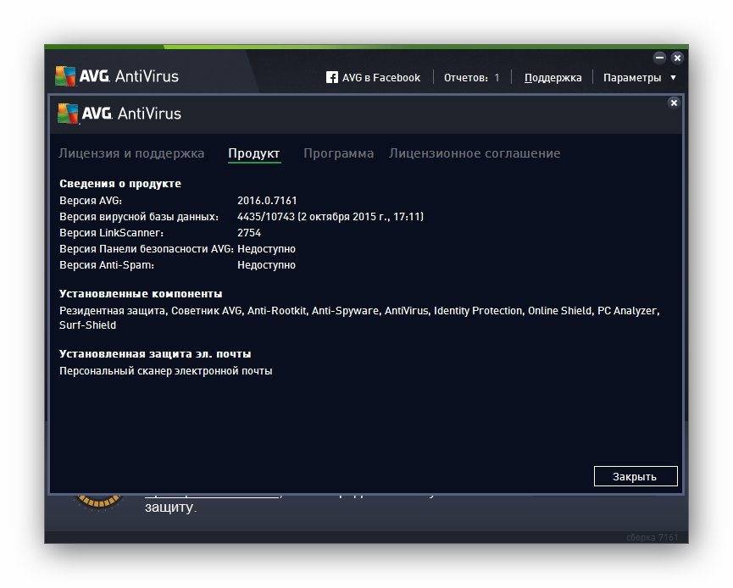The height and width of the screenshot is (588, 733).
Task: Click Версия Панели безопасности AVG label
Action: point(147,248)
